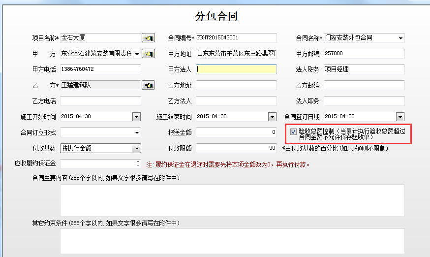Expand the 合同名称 dropdown
Image resolution: width=430 pixels, height=257 pixels.
[400, 38]
